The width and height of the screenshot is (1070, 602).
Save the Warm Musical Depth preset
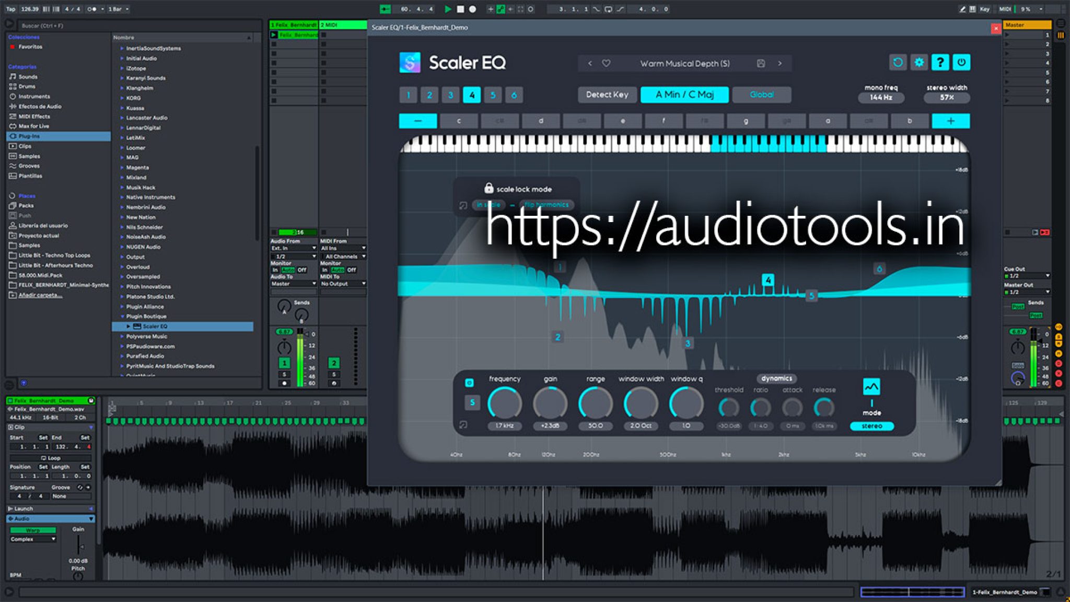(761, 63)
